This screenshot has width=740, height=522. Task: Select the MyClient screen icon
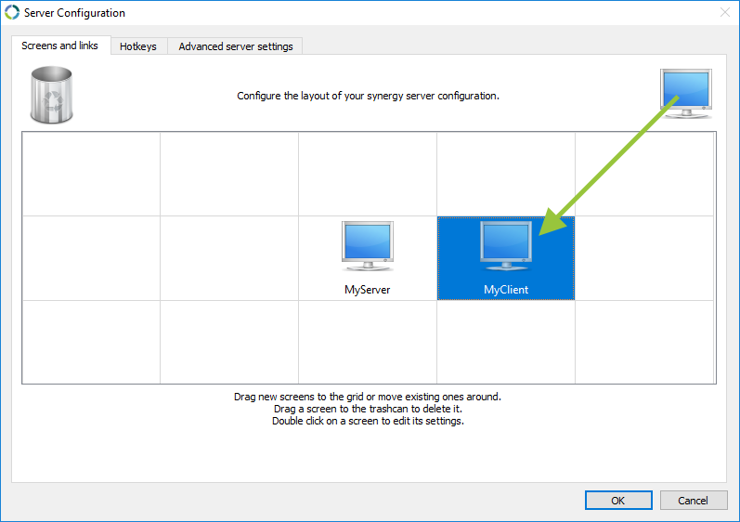click(x=506, y=246)
